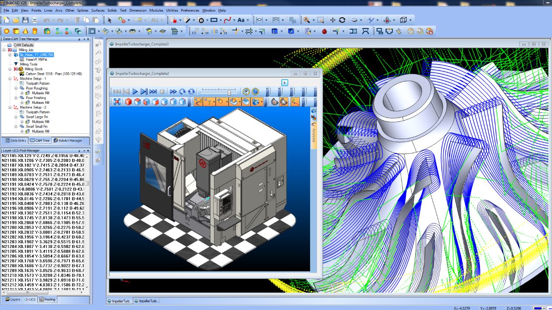The image size is (552, 310).
Task: Open the Splines menu
Action: click(82, 10)
